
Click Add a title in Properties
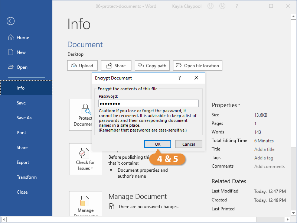264,149
